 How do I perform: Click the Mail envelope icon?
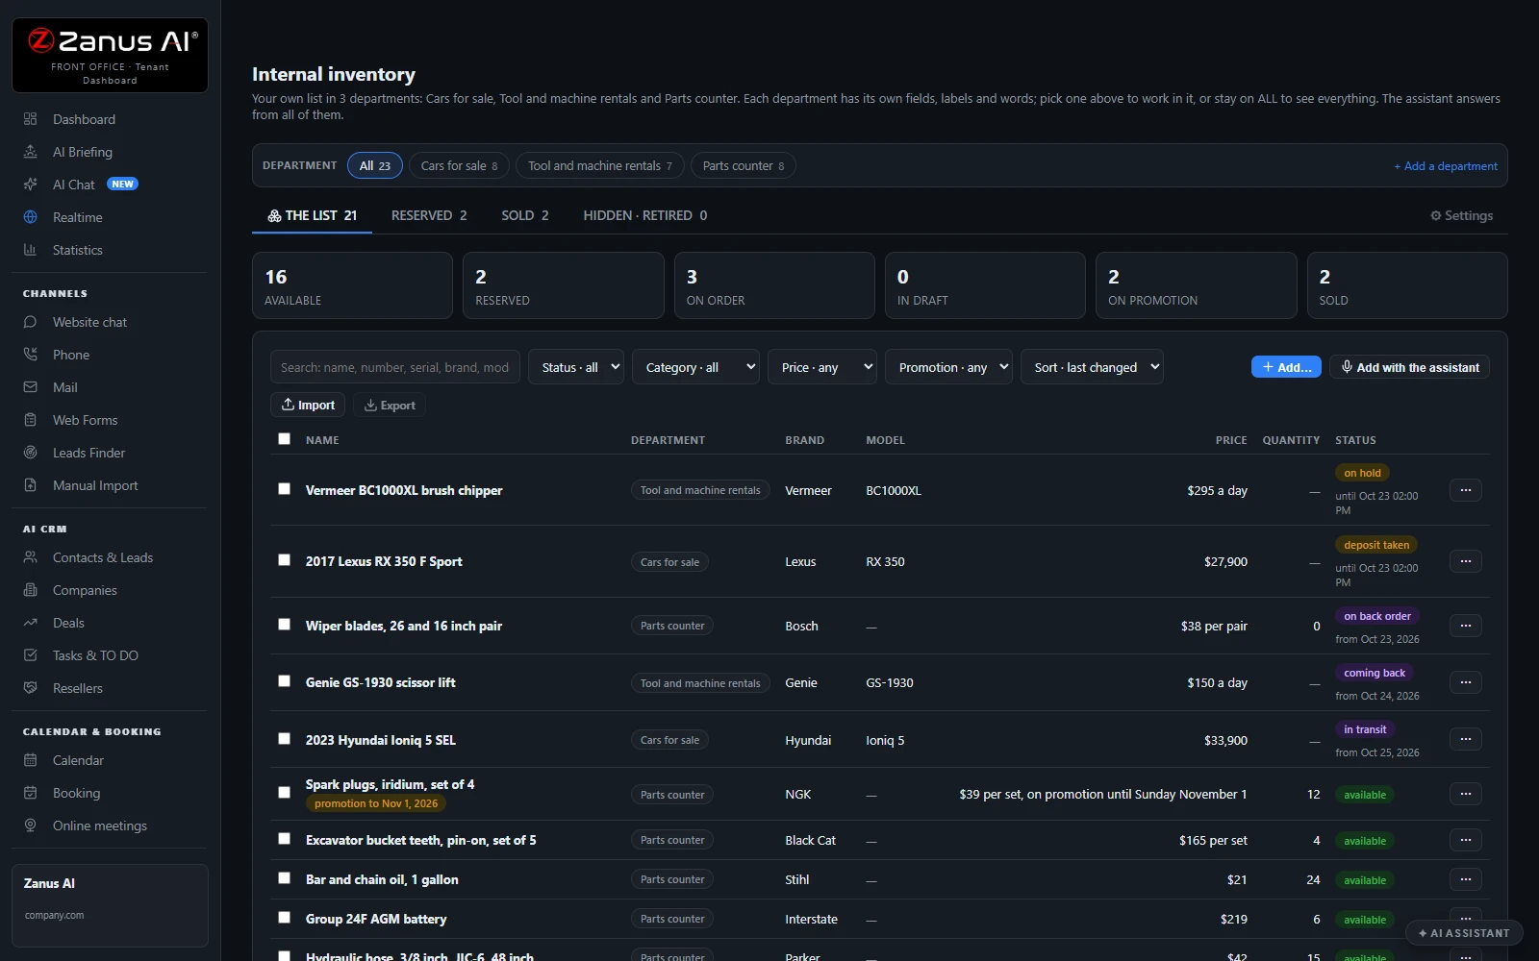pos(31,387)
